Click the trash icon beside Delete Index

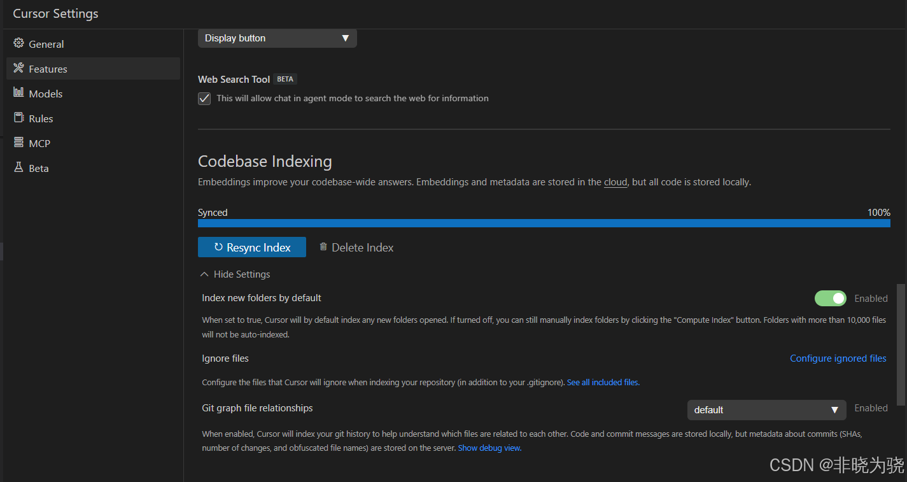coord(323,247)
